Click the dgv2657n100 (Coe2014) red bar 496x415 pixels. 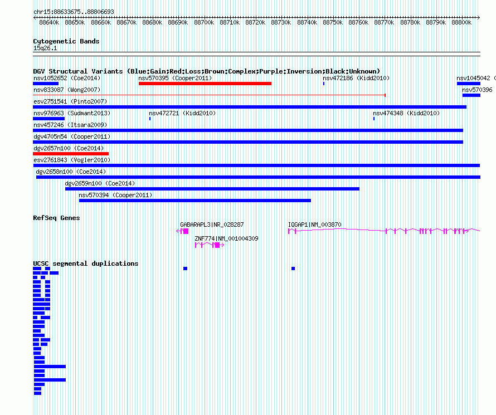pos(71,154)
